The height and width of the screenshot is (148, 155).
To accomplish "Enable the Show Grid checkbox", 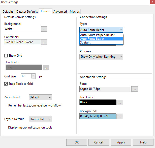I will (x=6, y=56).
